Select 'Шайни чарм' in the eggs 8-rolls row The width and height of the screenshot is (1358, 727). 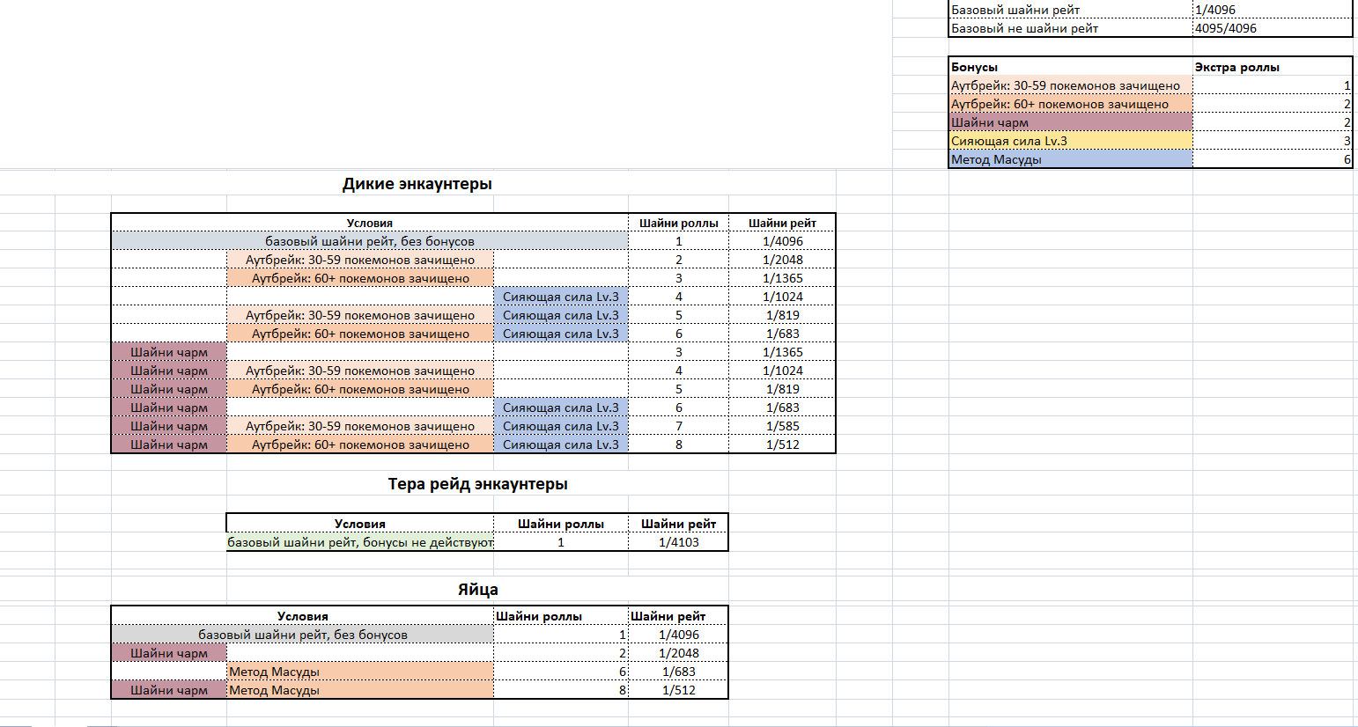(x=169, y=690)
